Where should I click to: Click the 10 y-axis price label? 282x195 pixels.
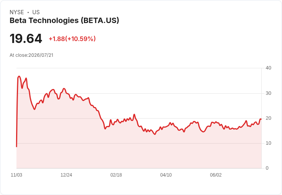268,143
